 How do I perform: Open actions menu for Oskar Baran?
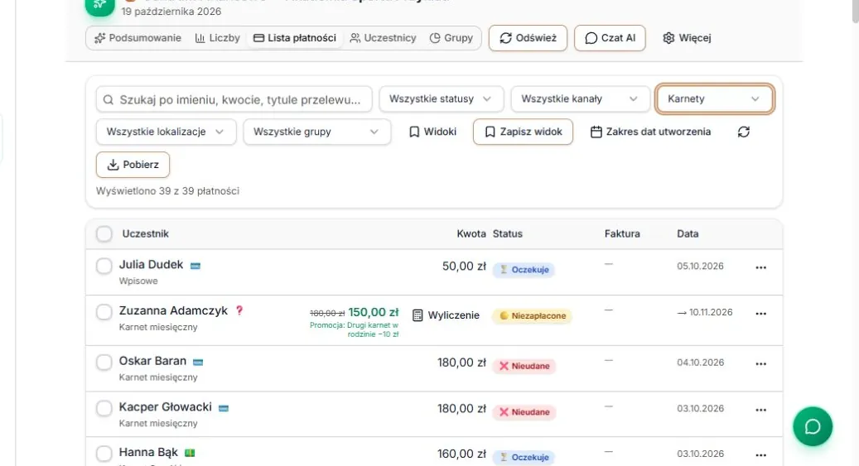[x=761, y=364]
